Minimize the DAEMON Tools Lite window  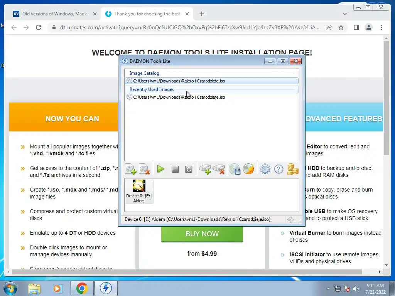tap(270, 61)
